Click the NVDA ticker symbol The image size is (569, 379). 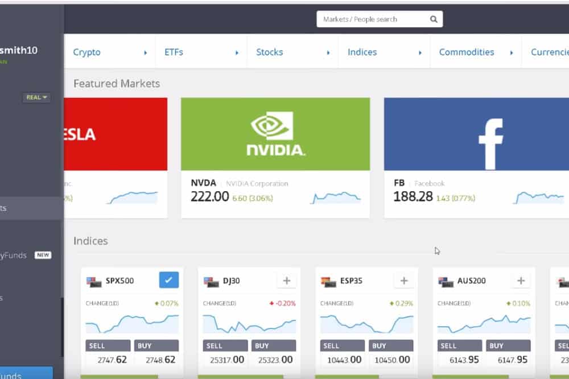[203, 183]
